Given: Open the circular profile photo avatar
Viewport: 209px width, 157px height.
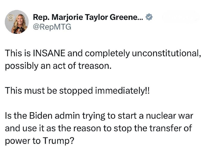Looking at the screenshot, I should 17,22.
